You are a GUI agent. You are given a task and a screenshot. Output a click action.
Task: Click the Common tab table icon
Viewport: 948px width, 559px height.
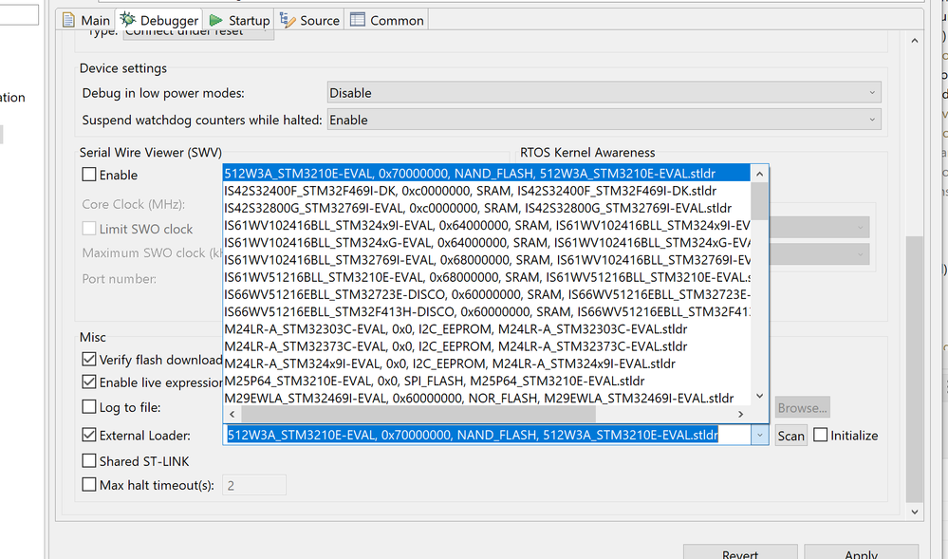pos(358,19)
